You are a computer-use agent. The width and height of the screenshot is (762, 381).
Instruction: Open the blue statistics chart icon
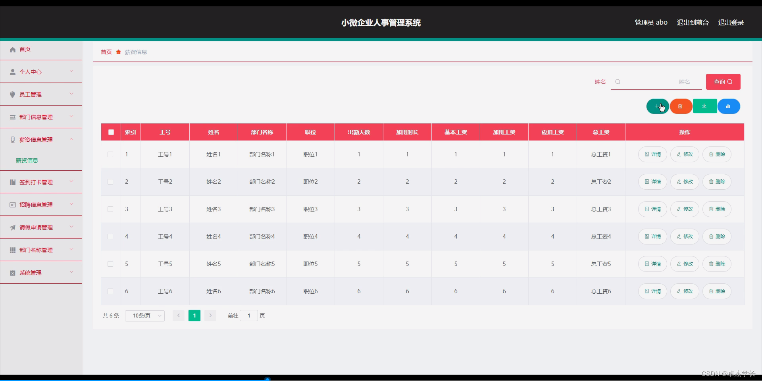[x=729, y=106]
